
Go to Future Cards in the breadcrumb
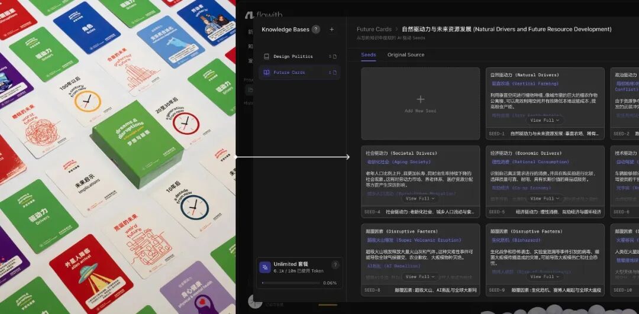[x=374, y=30]
